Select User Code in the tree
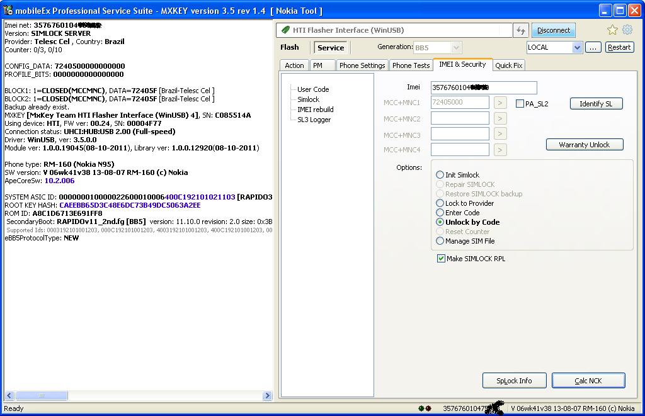645x416 pixels. click(x=313, y=89)
